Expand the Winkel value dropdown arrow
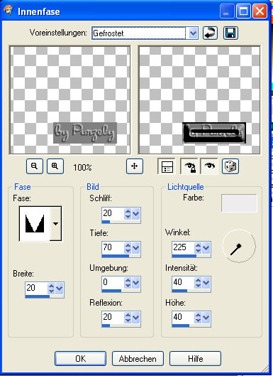Image resolution: width=273 pixels, height=376 pixels. (x=206, y=248)
